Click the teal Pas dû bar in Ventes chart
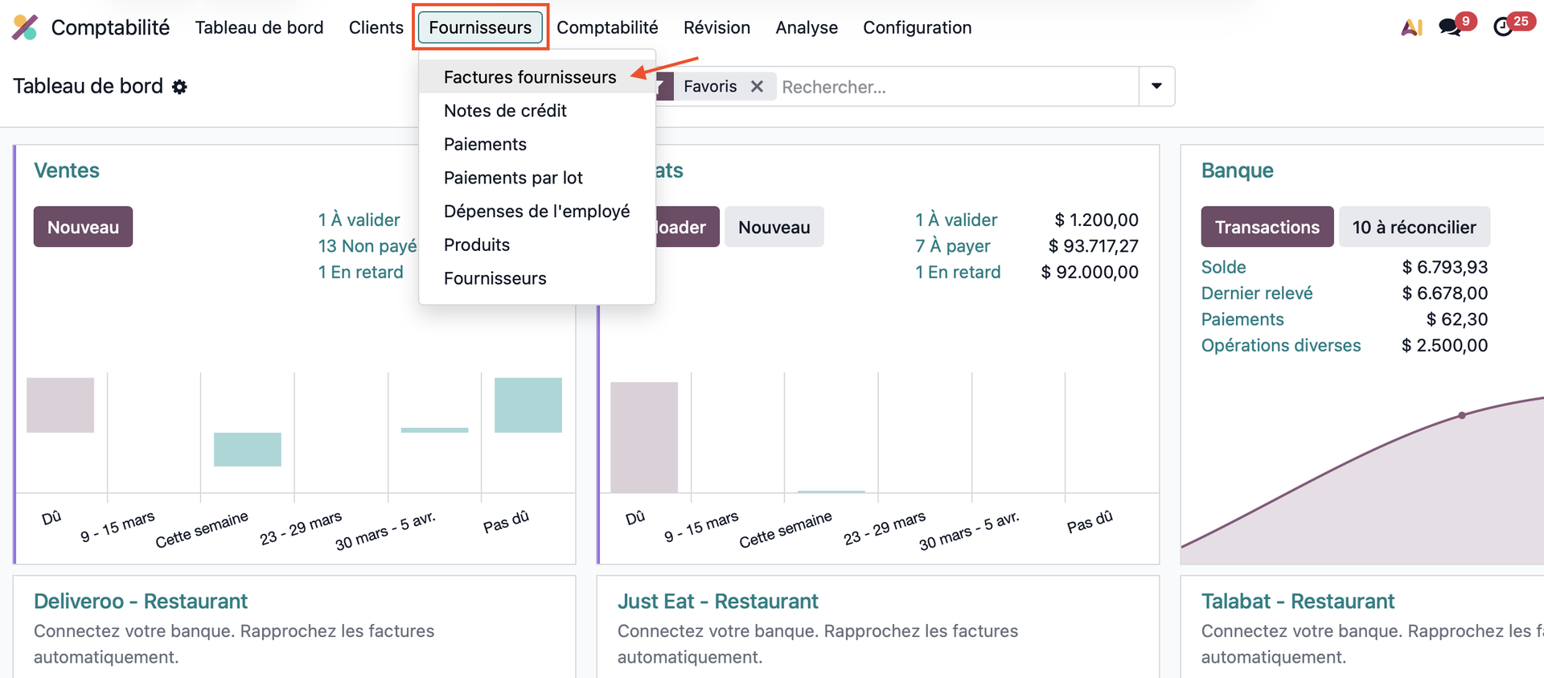The width and height of the screenshot is (1544, 678). point(528,405)
